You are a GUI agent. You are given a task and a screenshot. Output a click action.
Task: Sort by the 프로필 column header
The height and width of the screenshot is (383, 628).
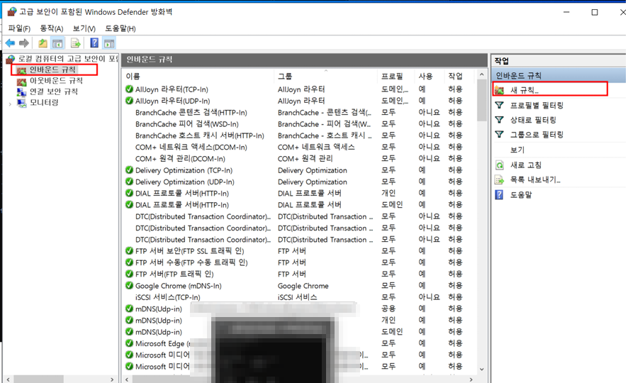pyautogui.click(x=396, y=76)
